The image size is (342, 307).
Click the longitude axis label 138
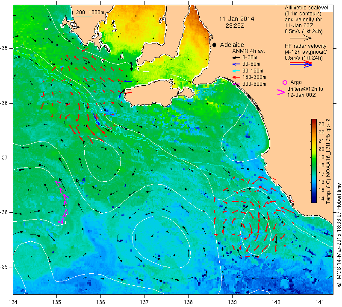188,302
